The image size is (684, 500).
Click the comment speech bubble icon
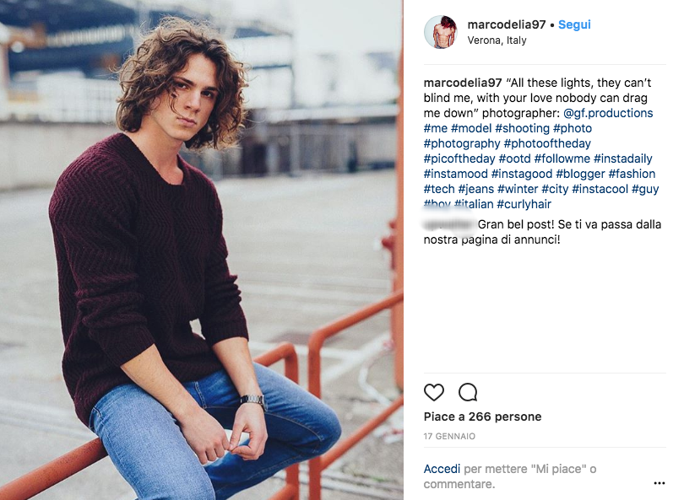pyautogui.click(x=468, y=392)
